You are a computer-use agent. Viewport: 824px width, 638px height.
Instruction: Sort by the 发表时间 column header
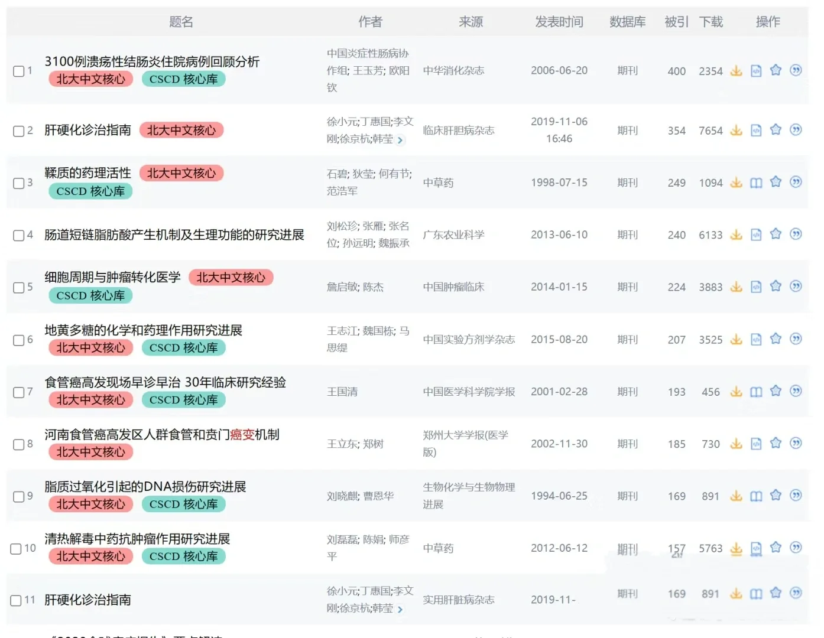559,22
